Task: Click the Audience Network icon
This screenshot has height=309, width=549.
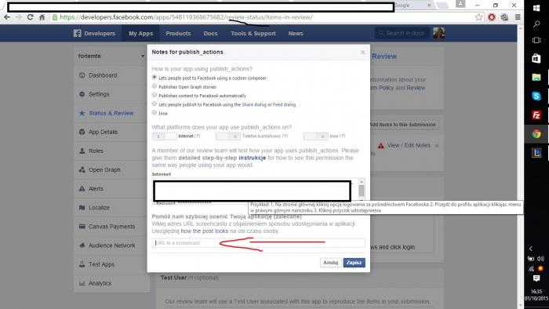Action: pyautogui.click(x=82, y=245)
